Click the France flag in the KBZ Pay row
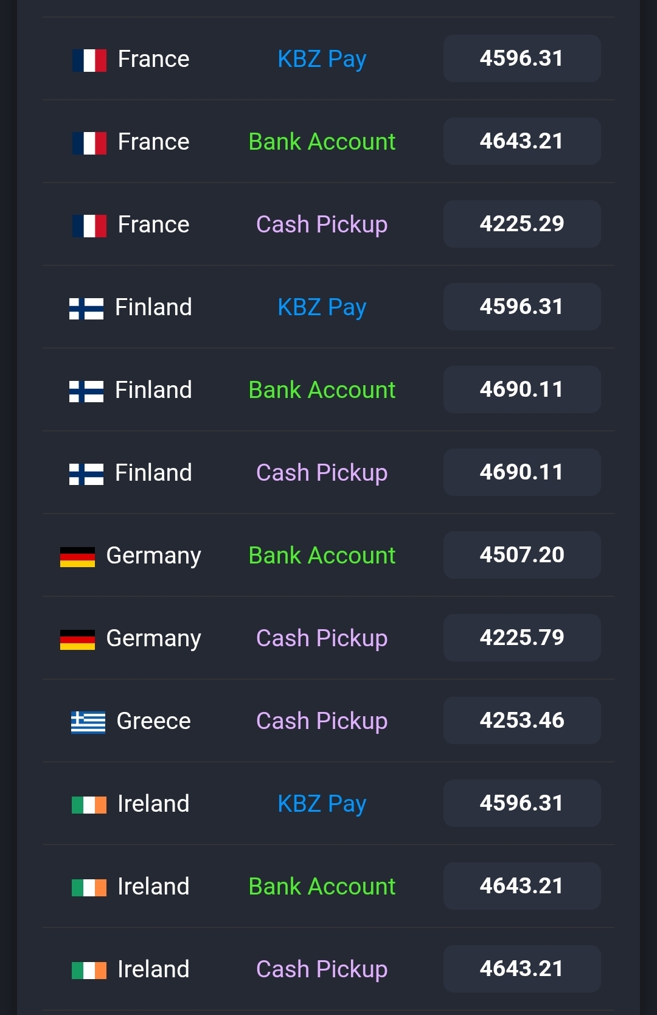 (89, 60)
